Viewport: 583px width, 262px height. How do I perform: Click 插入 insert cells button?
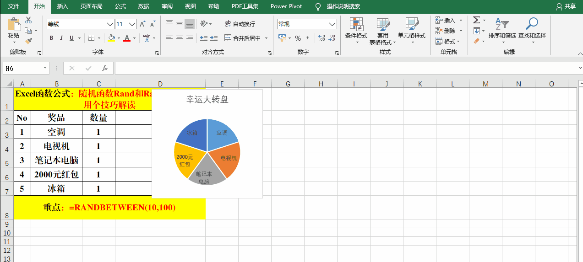446,20
